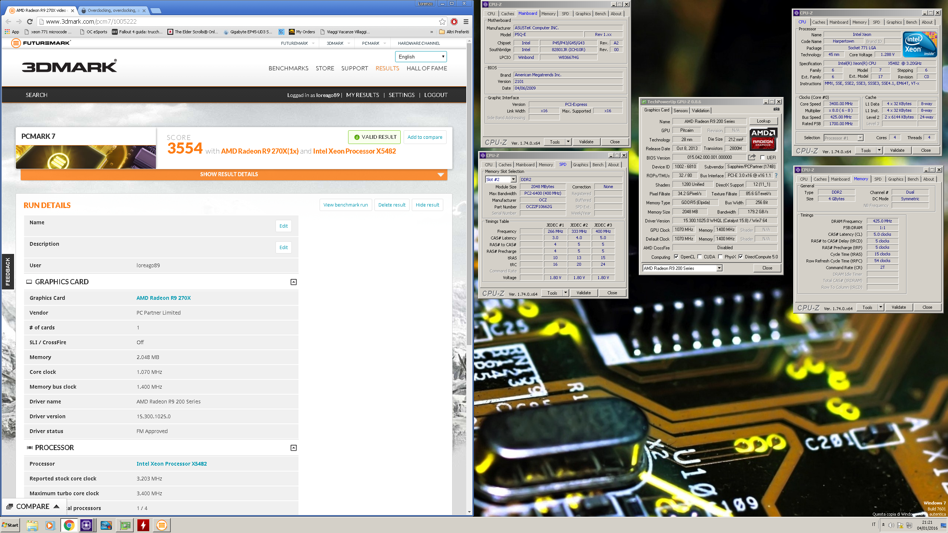Click the GPU-Z screenshot camera icon
The width and height of the screenshot is (948, 533).
[x=777, y=110]
